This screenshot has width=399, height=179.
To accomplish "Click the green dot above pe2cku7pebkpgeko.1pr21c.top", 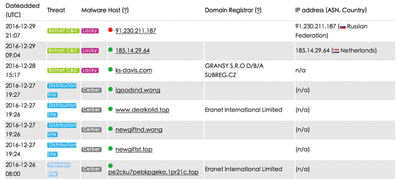I will pyautogui.click(x=110, y=166).
